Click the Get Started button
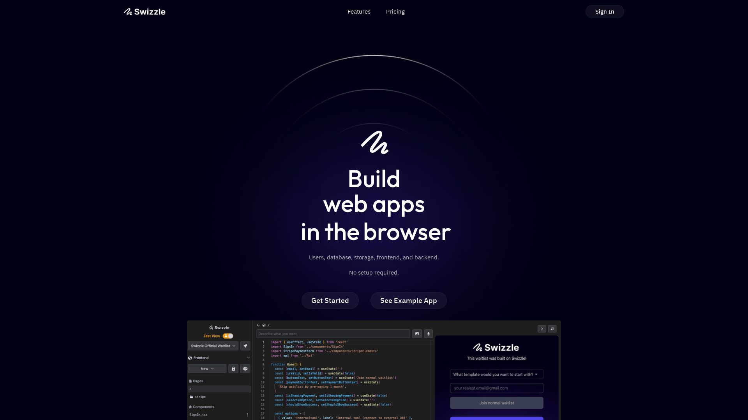 (330, 301)
